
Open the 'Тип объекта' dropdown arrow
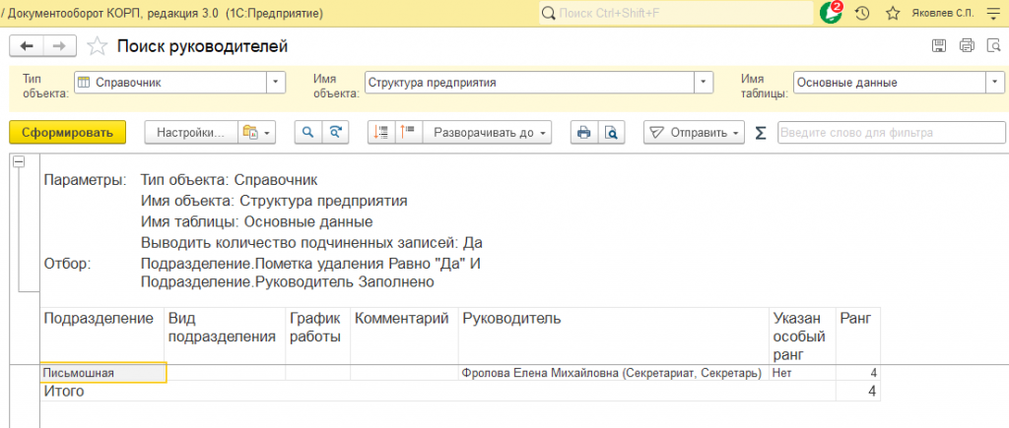click(x=276, y=83)
